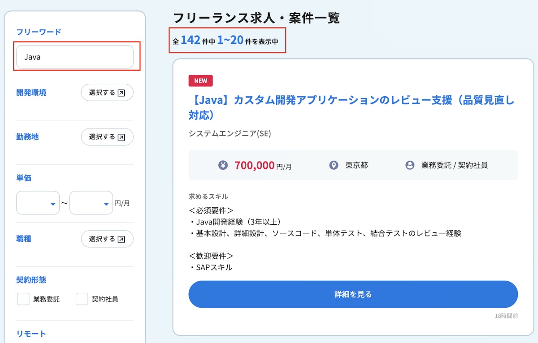Click the フリーワード field containing Java
Screen dimensions: 538x343
tap(74, 56)
